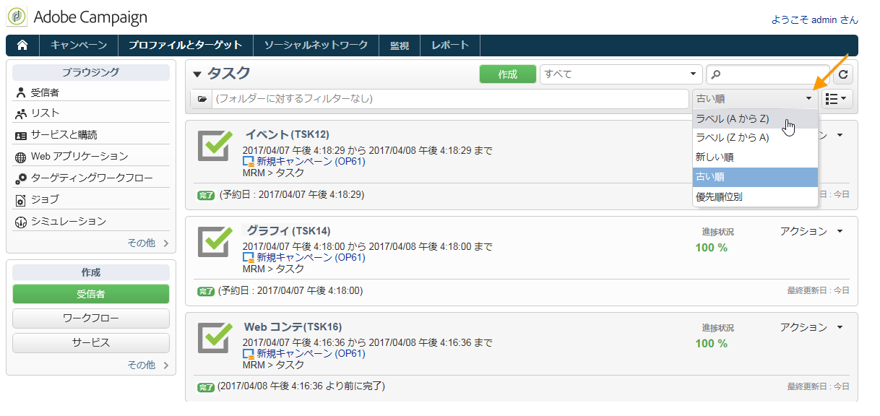
Task: Click the ジョブ document icon
Action: (x=20, y=199)
